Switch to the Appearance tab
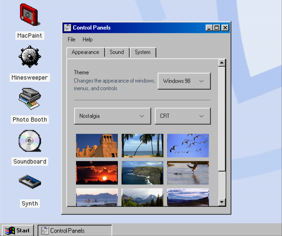Screen dimensions: 282x236 85,52
